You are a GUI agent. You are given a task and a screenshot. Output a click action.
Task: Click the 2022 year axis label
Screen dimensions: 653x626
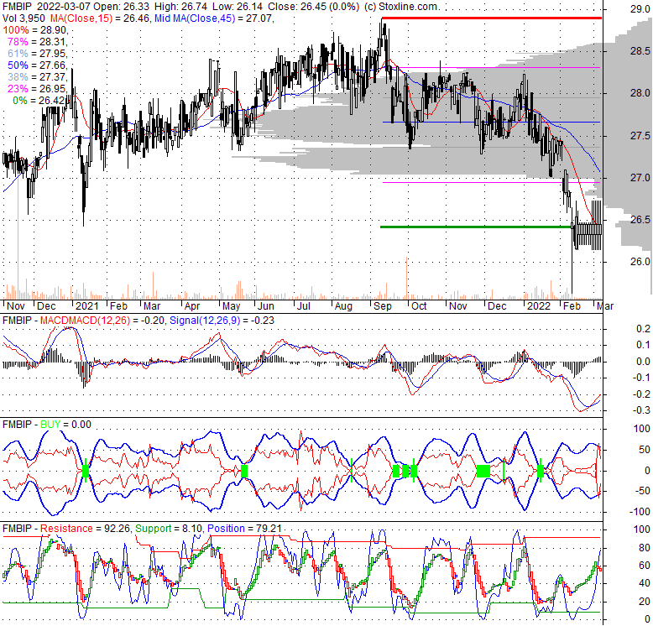pyautogui.click(x=539, y=306)
